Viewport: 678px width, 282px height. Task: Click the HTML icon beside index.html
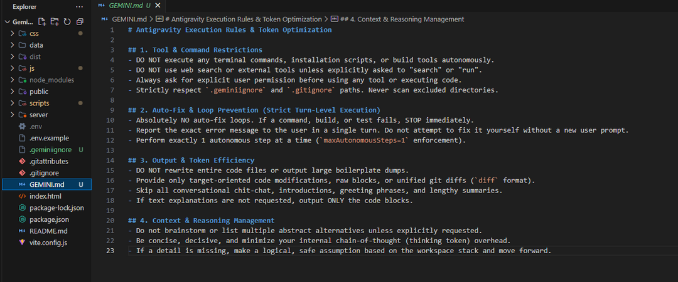coord(22,197)
